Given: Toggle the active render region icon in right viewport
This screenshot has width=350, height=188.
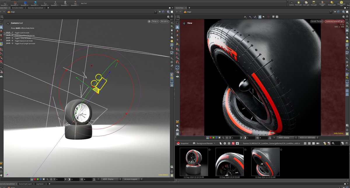Looking at the screenshot, I should tap(260, 17).
